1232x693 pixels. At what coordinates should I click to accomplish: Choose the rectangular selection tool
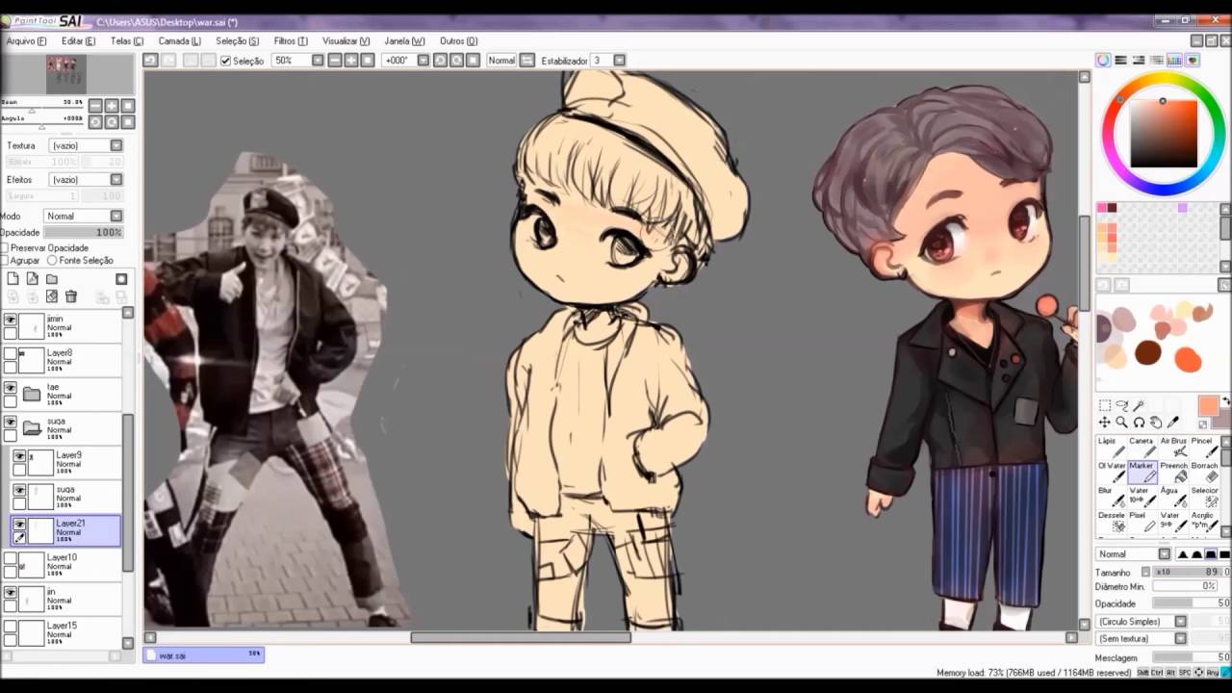click(1105, 406)
